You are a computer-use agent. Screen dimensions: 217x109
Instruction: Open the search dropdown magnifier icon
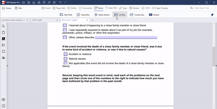tap(192, 8)
